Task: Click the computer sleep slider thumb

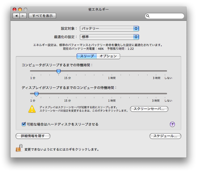Action: 58,71
